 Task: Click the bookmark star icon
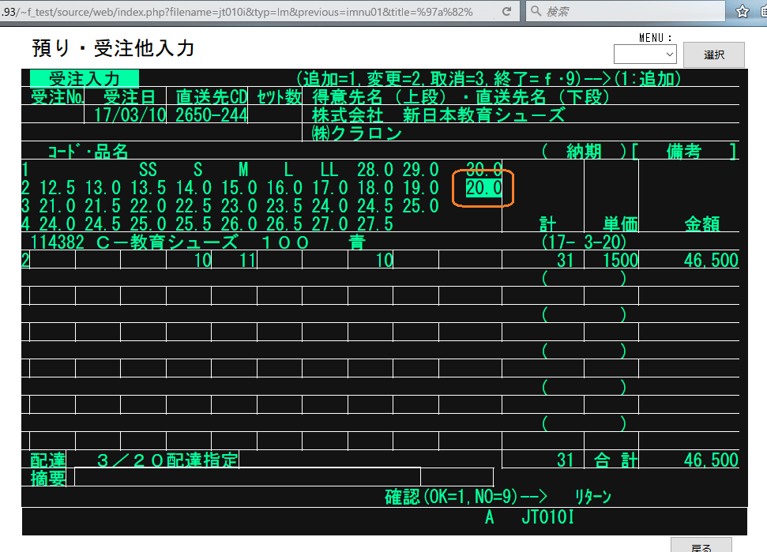pyautogui.click(x=743, y=12)
